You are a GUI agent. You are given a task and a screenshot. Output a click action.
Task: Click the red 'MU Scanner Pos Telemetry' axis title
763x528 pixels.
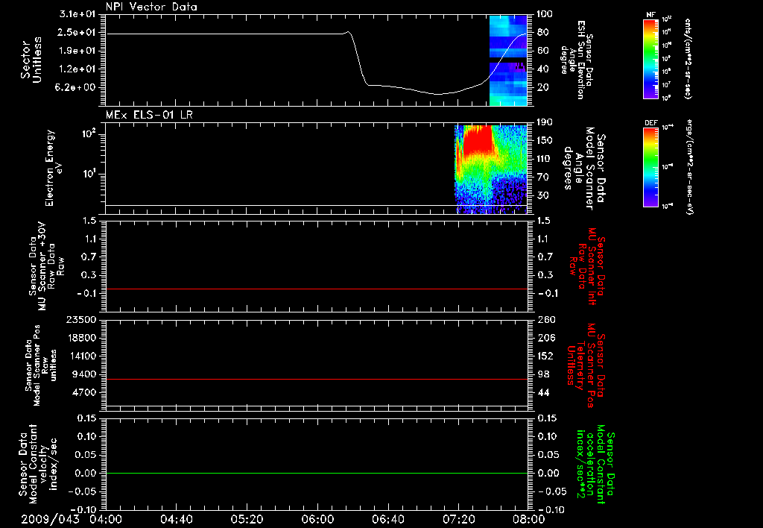click(586, 365)
